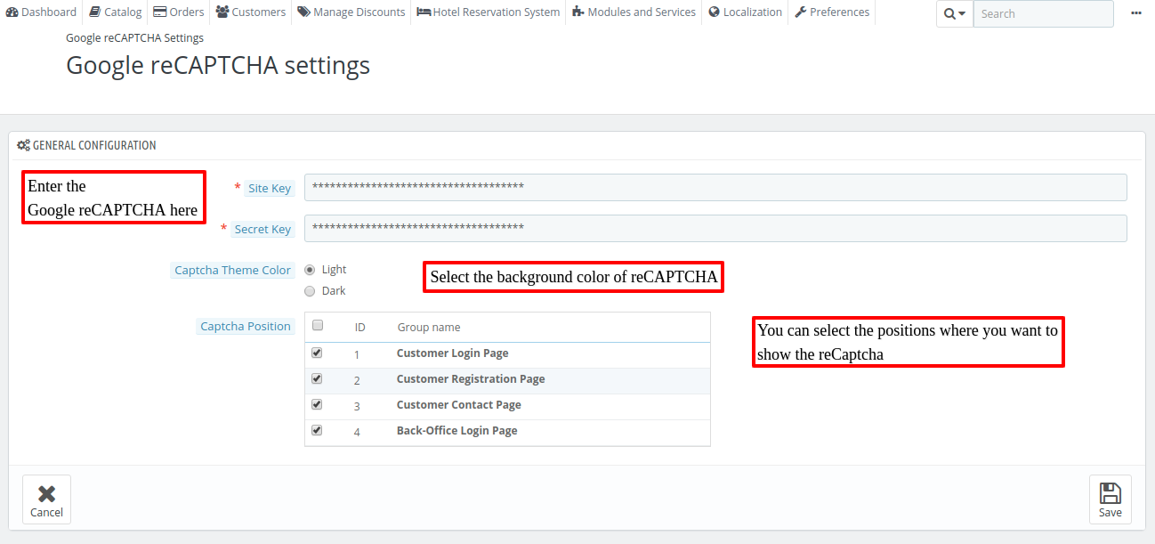Click the Catalog book icon

[95, 12]
